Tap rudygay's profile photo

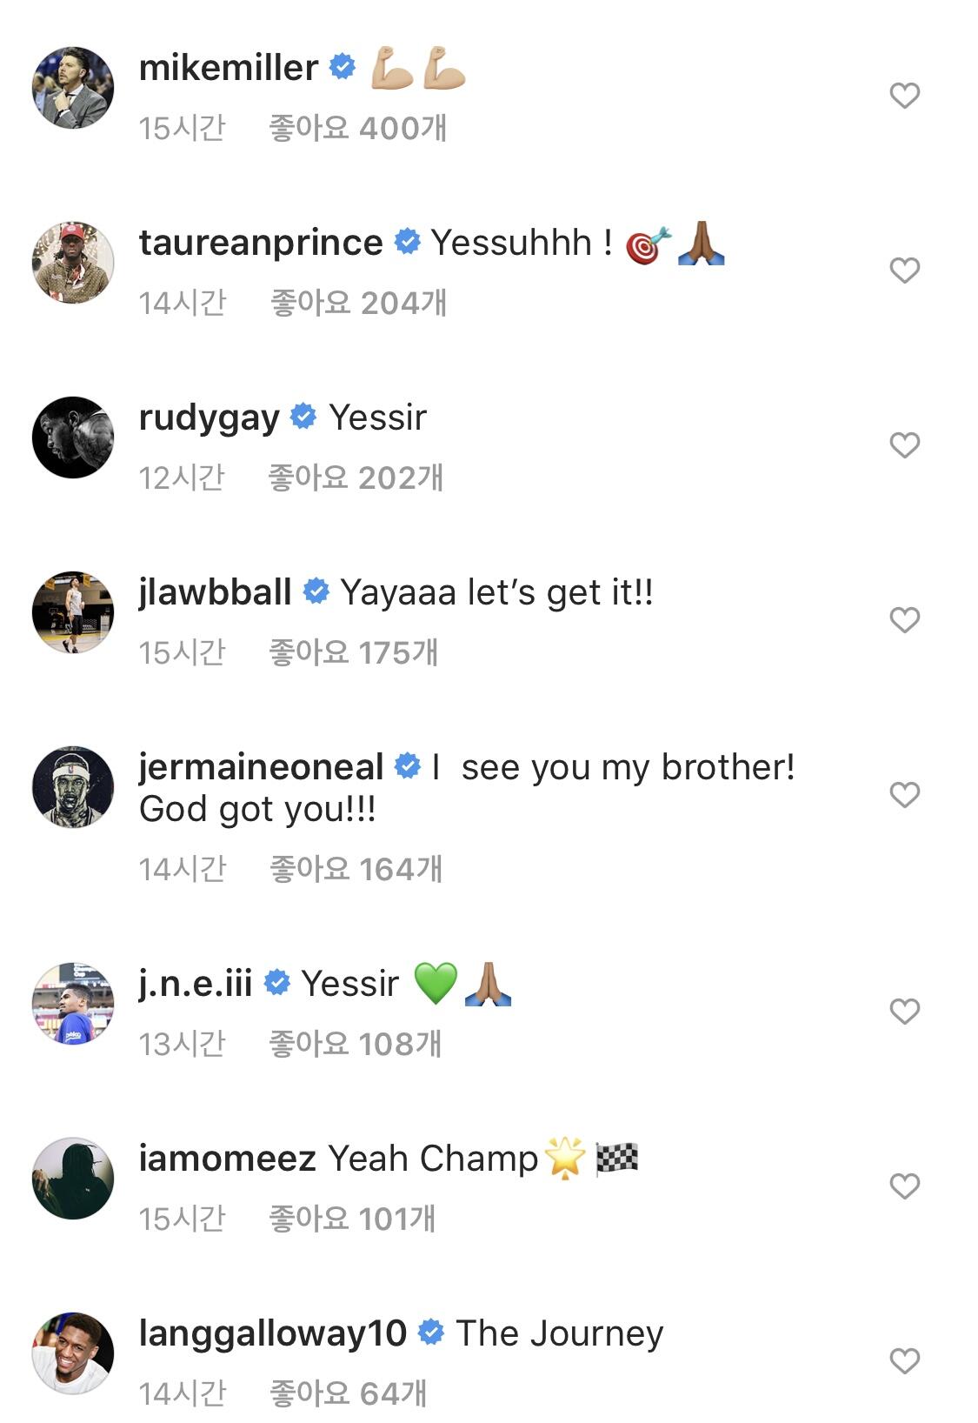pos(73,438)
